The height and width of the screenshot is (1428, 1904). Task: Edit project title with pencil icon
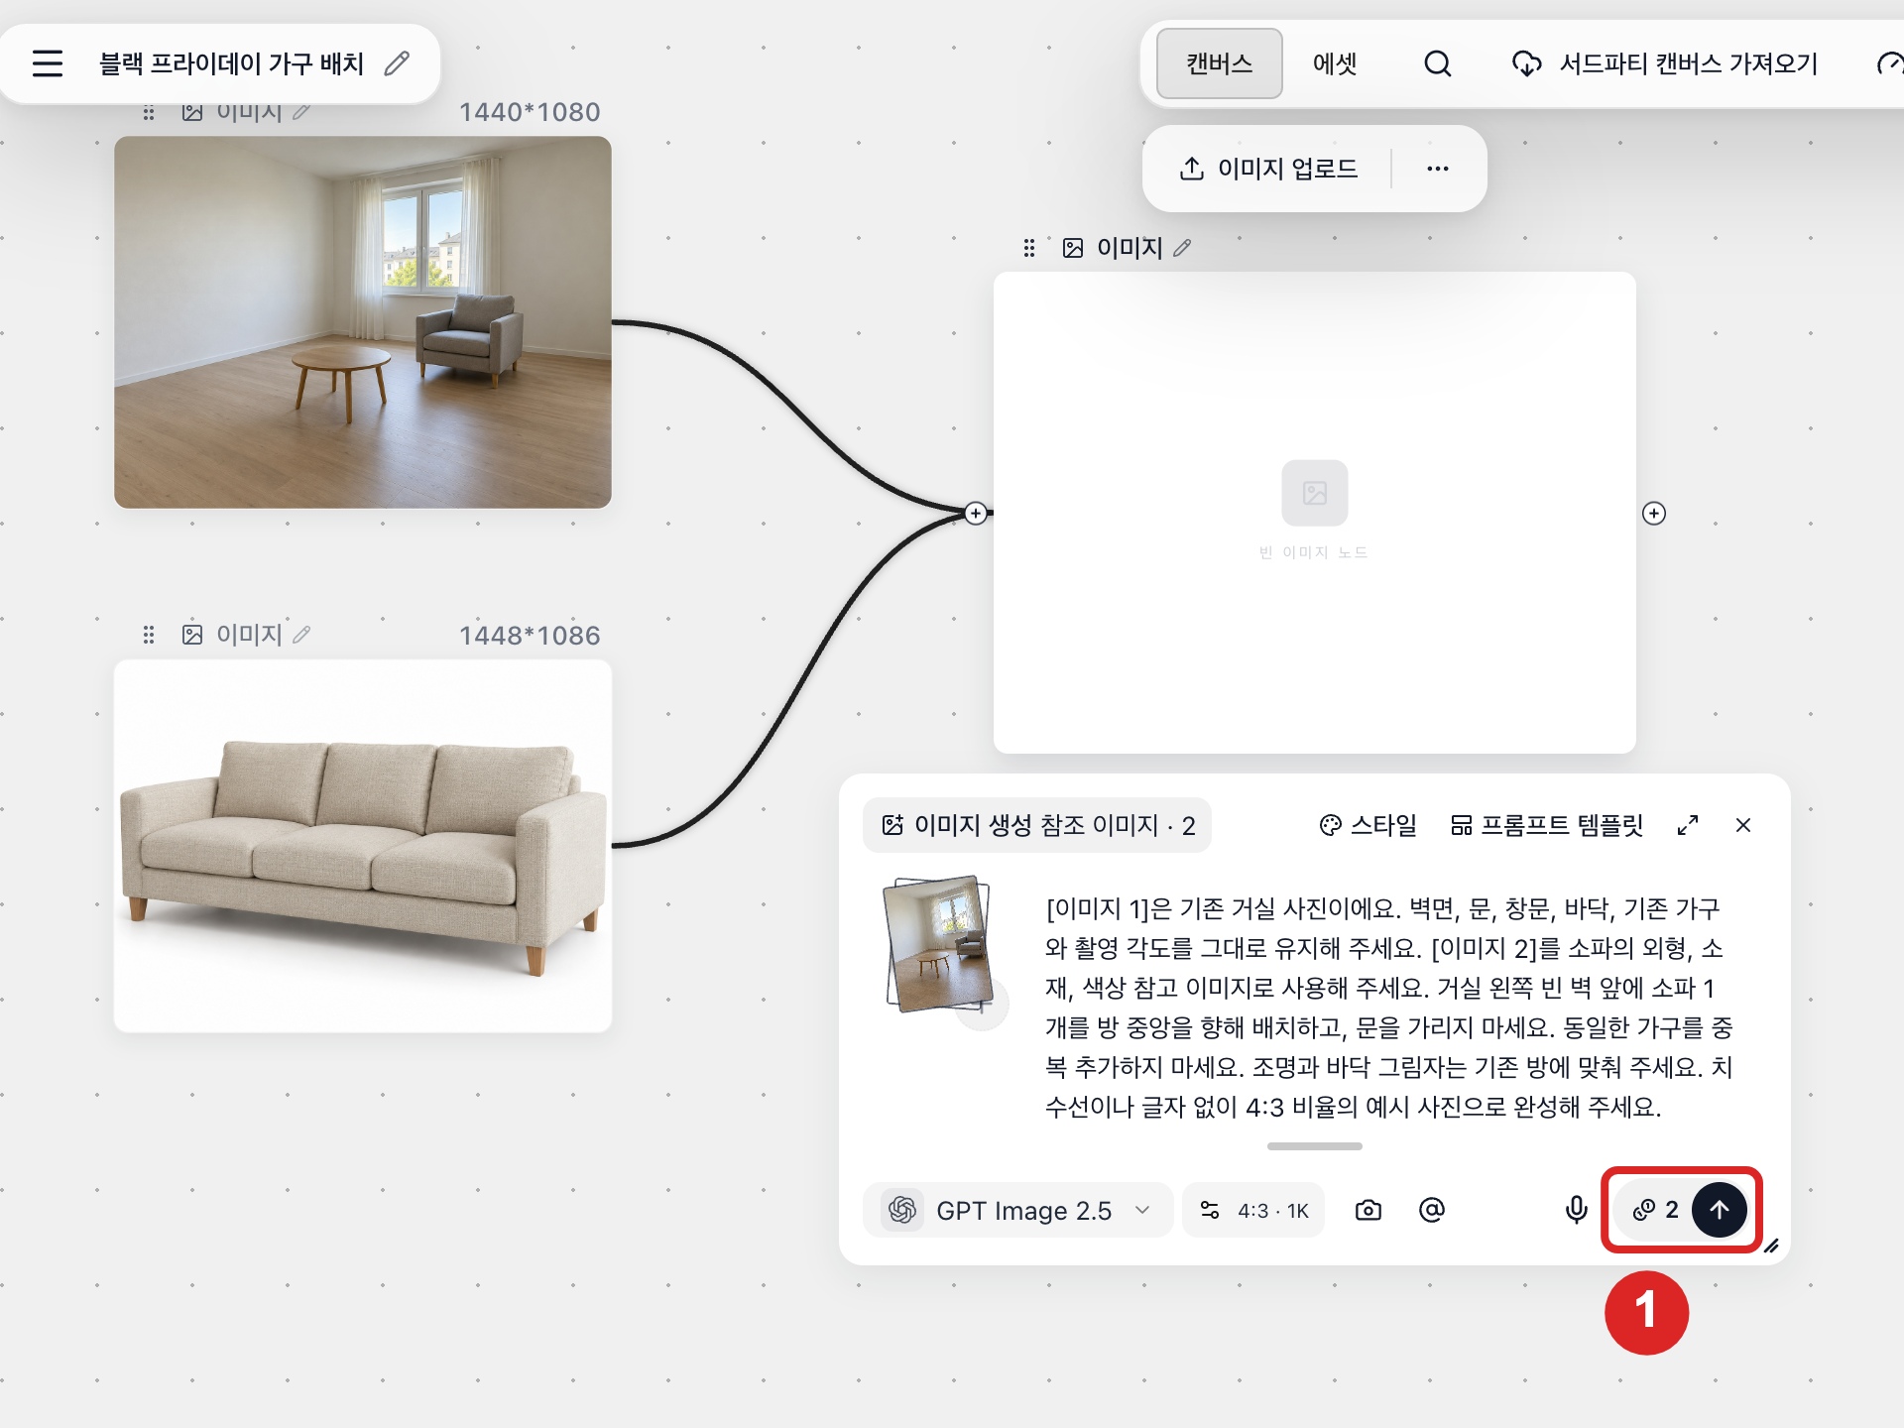click(397, 63)
